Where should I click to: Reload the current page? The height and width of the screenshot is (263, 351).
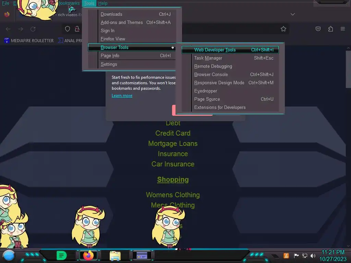click(x=33, y=29)
